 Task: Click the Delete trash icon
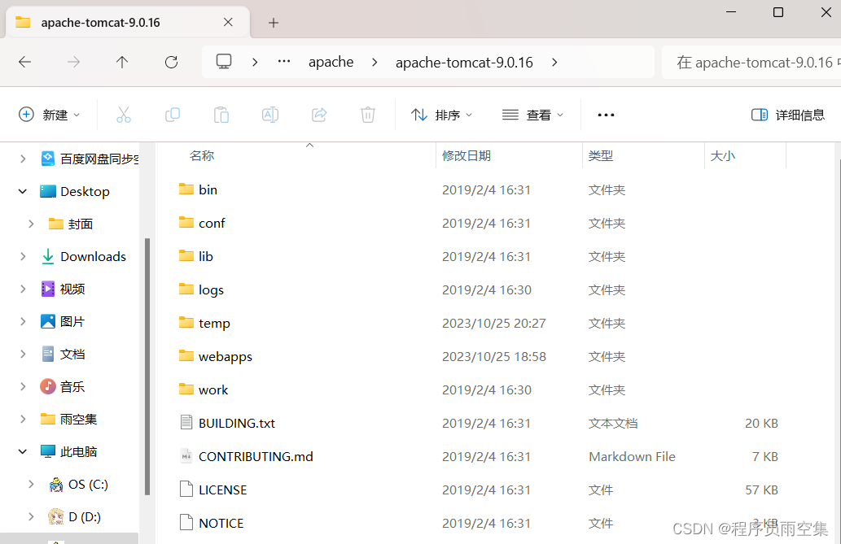click(x=368, y=115)
